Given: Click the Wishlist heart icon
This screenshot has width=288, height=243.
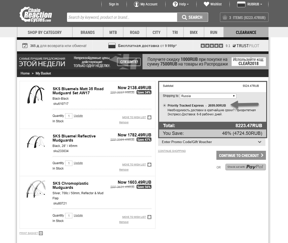Looking at the screenshot, I should click(206, 4).
